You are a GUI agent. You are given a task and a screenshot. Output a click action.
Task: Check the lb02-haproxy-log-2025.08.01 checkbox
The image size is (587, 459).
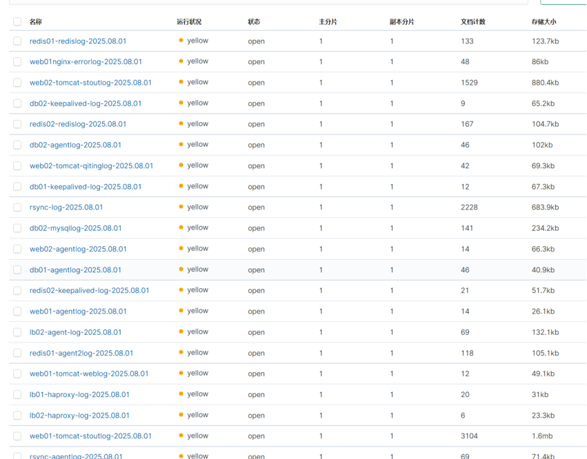(x=17, y=415)
